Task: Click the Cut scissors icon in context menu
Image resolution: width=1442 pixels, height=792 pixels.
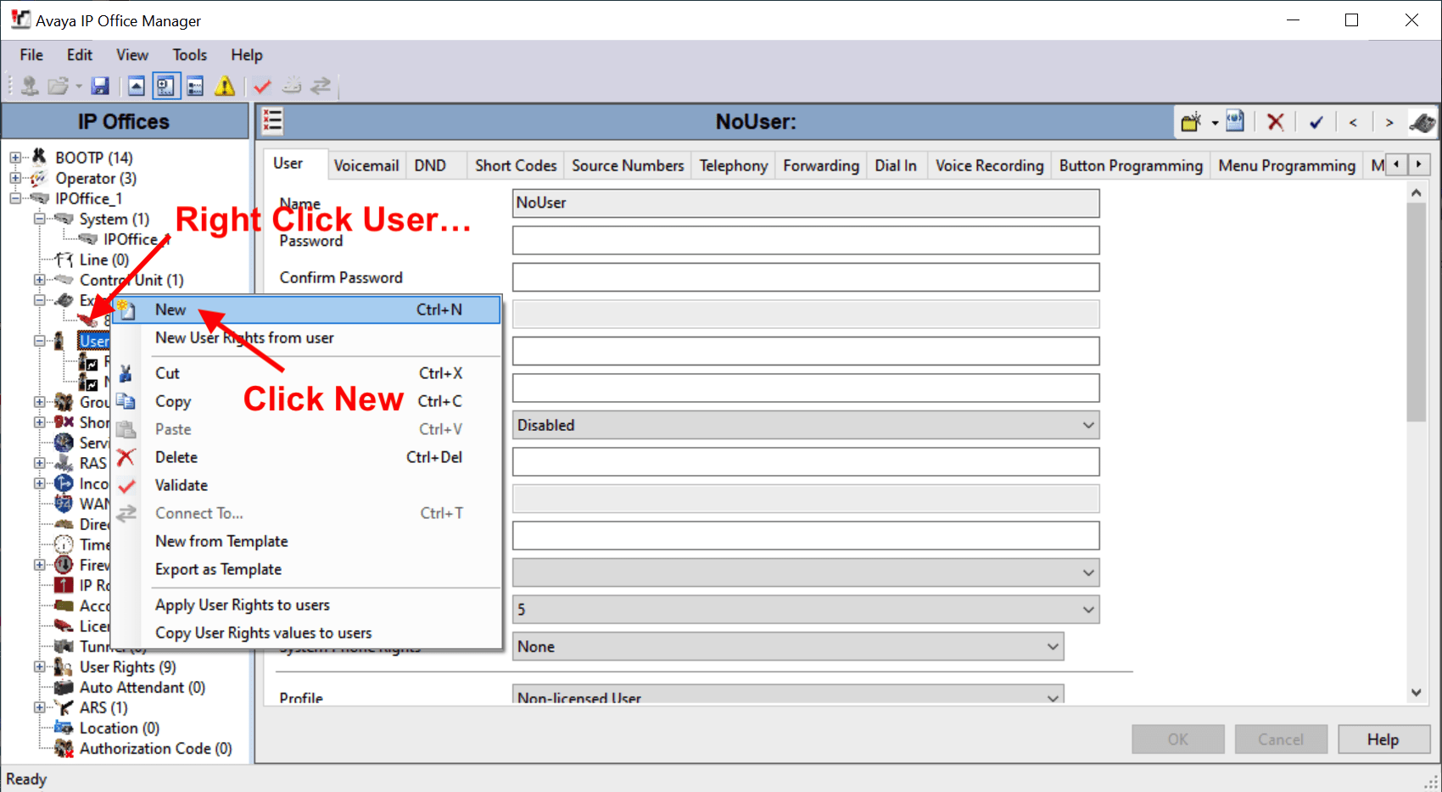Action: click(x=126, y=373)
